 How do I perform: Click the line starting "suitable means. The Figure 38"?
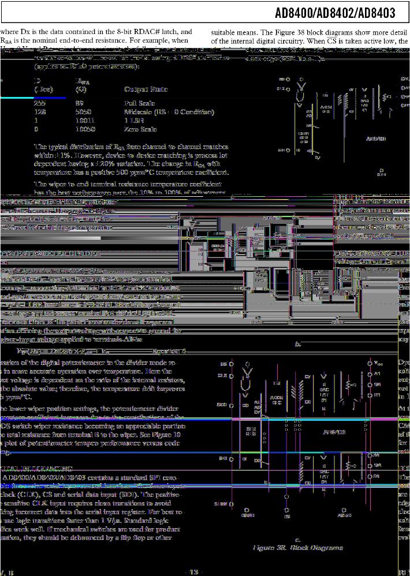click(x=309, y=32)
